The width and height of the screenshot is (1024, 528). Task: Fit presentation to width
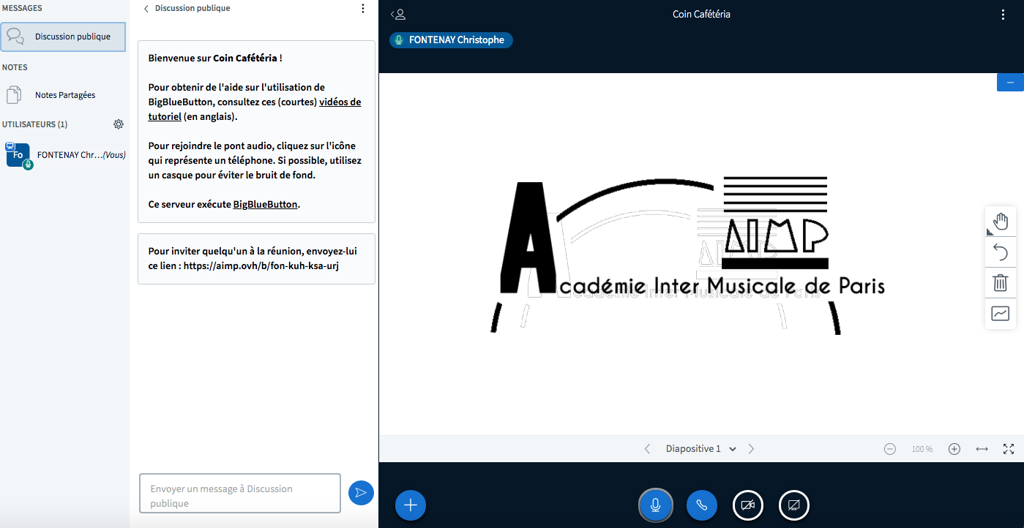tap(982, 449)
